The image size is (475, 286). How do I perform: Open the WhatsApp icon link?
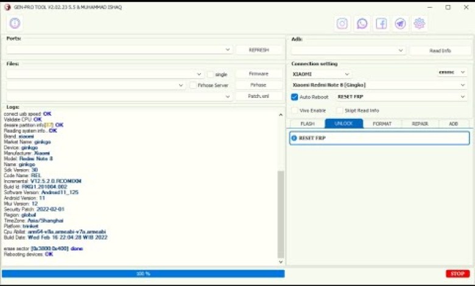tap(362, 23)
